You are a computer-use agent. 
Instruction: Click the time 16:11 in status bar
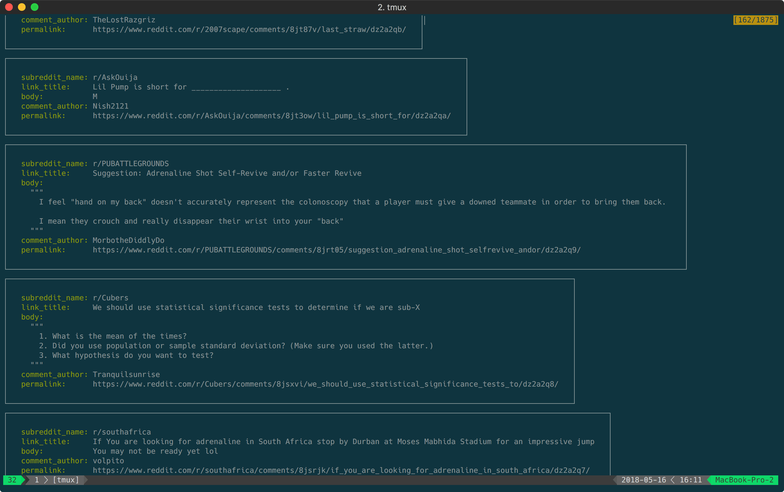point(691,480)
